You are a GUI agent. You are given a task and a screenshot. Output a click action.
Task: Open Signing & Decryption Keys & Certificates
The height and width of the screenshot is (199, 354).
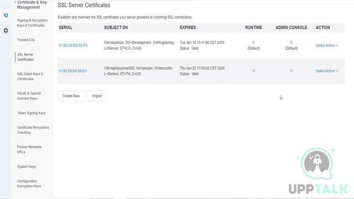33,23
